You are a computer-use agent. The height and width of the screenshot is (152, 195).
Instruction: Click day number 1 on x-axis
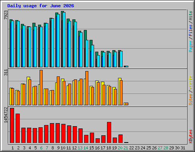coord(13,148)
